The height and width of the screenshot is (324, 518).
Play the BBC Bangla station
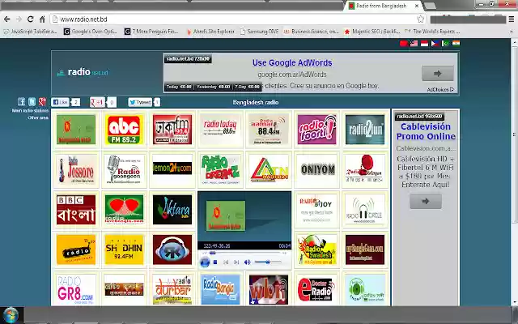pyautogui.click(x=76, y=210)
